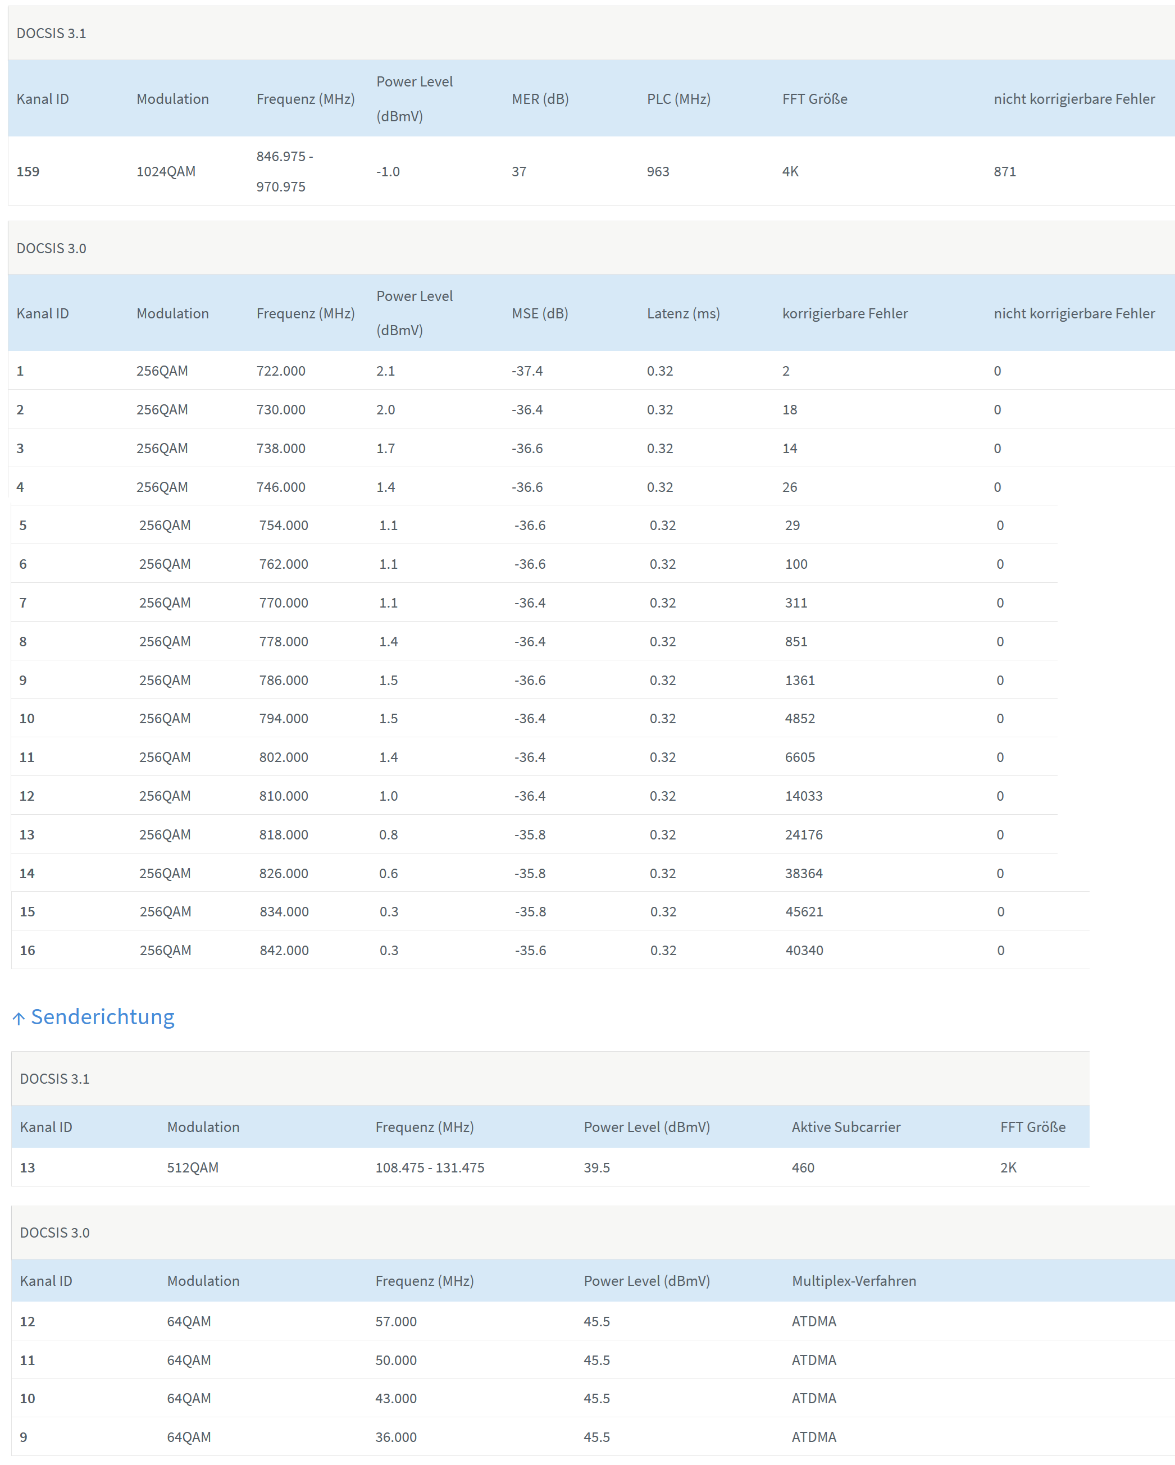This screenshot has width=1175, height=1465.
Task: Click the PLC (MHz) column header
Action: pyautogui.click(x=678, y=98)
